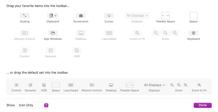Select the Zoom to Fit icon in the palette
Image resolution: width=218 pixels, height=112 pixels.
pos(137,33)
